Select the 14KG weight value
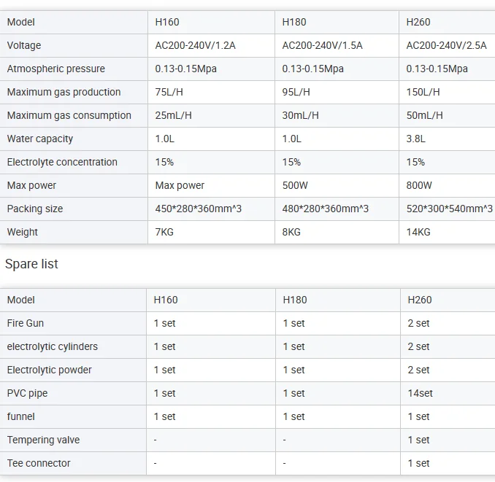This screenshot has height=482, width=495. (418, 232)
